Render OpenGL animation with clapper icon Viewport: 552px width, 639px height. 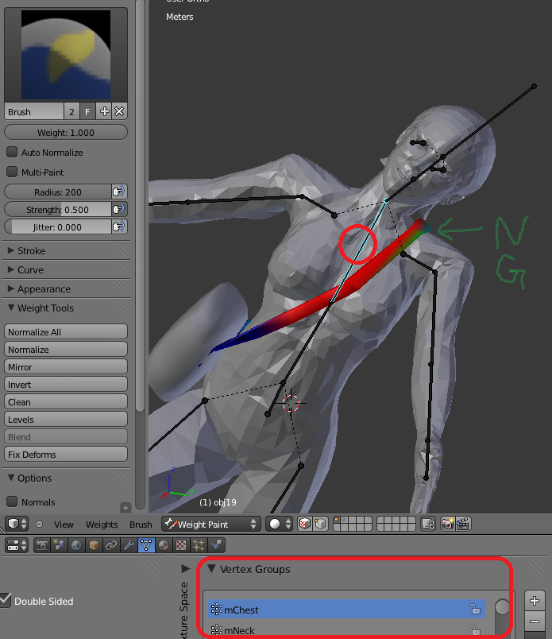(x=463, y=524)
